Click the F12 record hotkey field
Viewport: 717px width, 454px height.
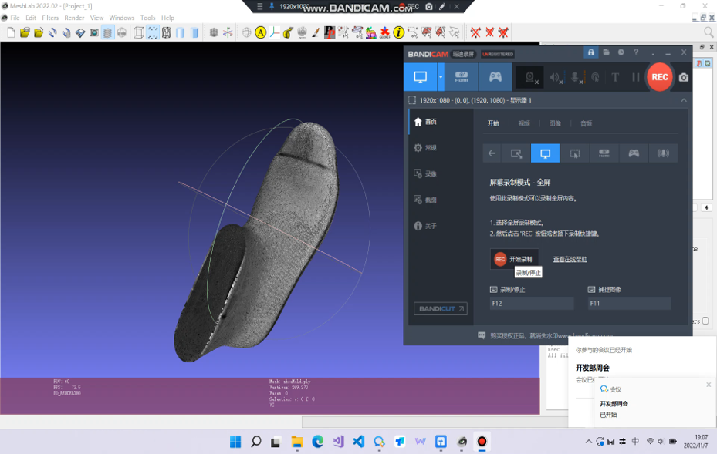pyautogui.click(x=532, y=304)
